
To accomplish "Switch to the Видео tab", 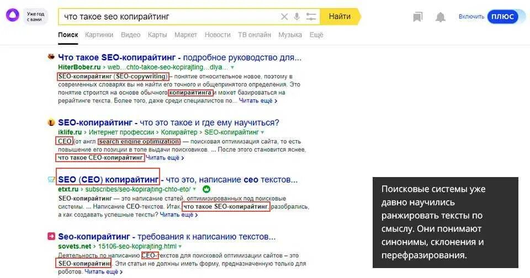I will 130,35.
